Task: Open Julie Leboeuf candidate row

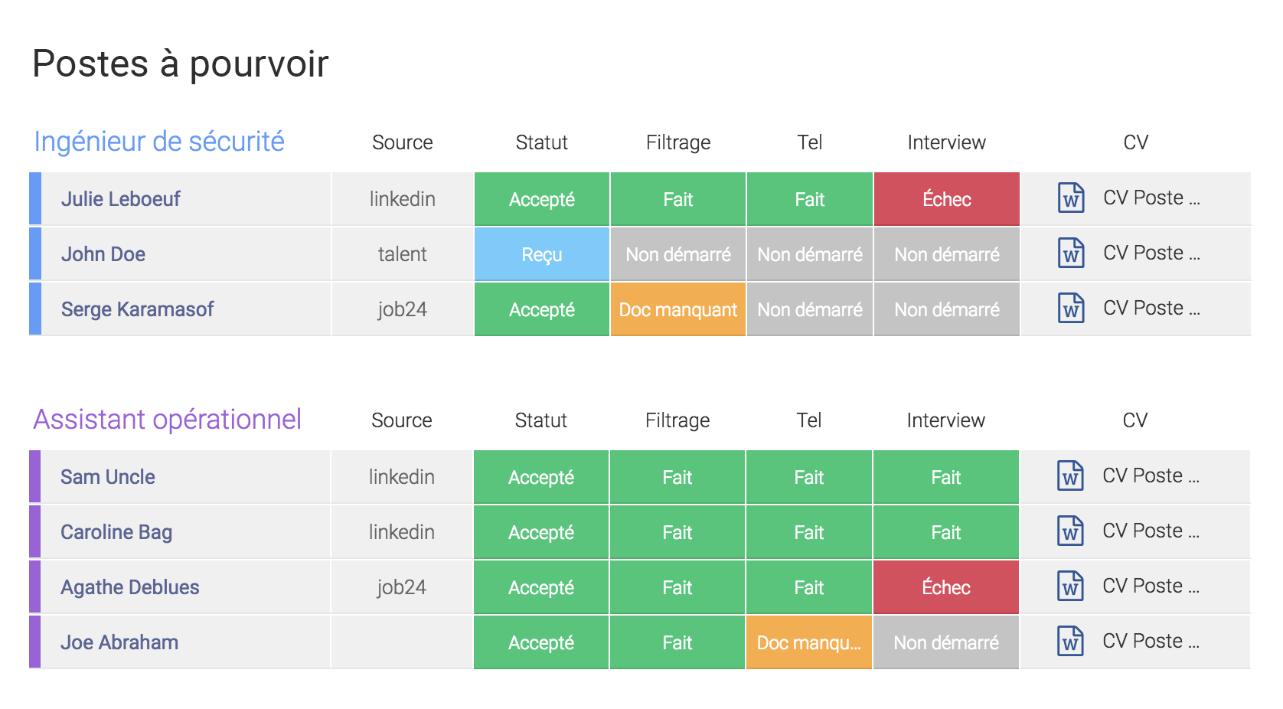Action: coord(186,199)
